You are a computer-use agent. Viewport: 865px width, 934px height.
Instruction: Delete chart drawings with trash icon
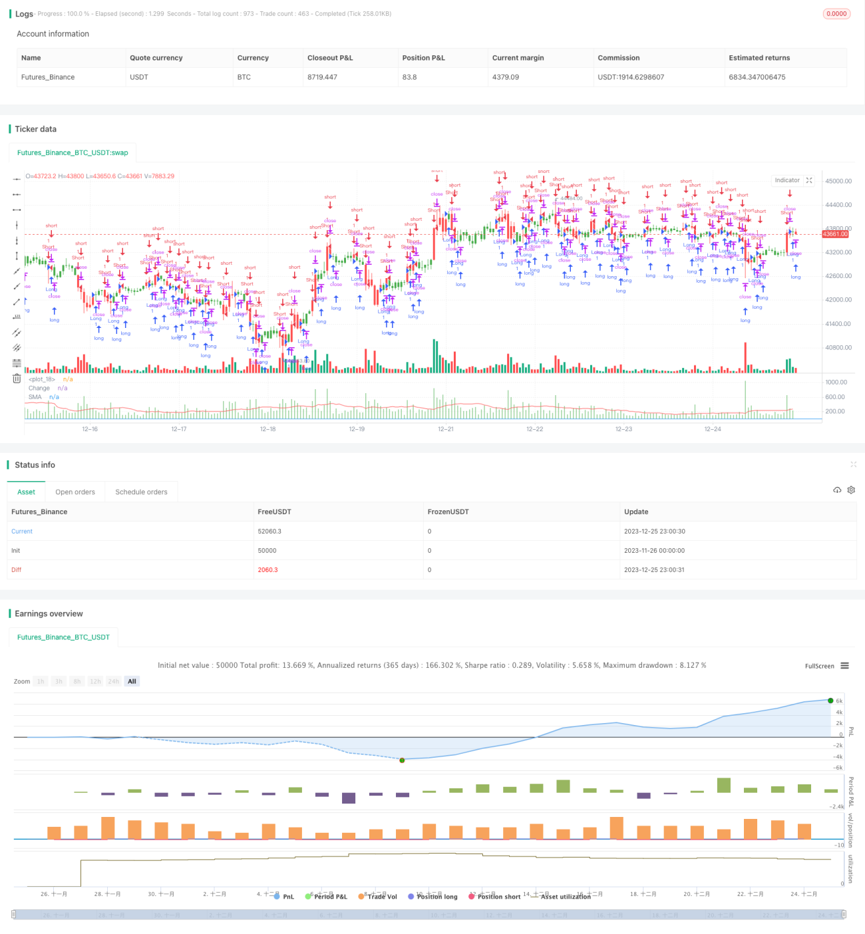17,379
